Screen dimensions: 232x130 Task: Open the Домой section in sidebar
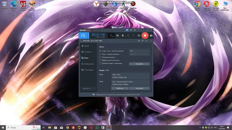[x=86, y=46]
